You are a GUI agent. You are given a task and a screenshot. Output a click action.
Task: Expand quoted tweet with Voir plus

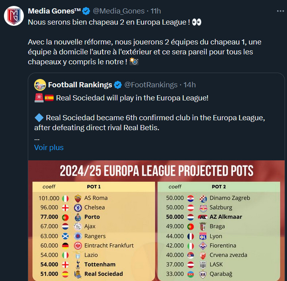pos(49,148)
